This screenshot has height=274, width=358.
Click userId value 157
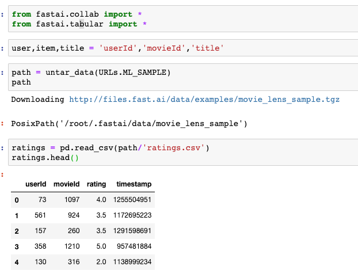click(40, 231)
